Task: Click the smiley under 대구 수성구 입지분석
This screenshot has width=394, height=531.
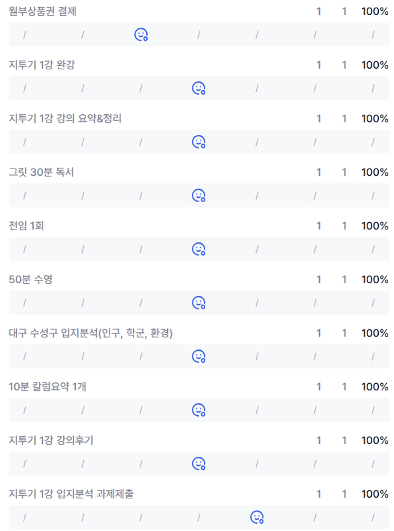Action: [x=198, y=356]
